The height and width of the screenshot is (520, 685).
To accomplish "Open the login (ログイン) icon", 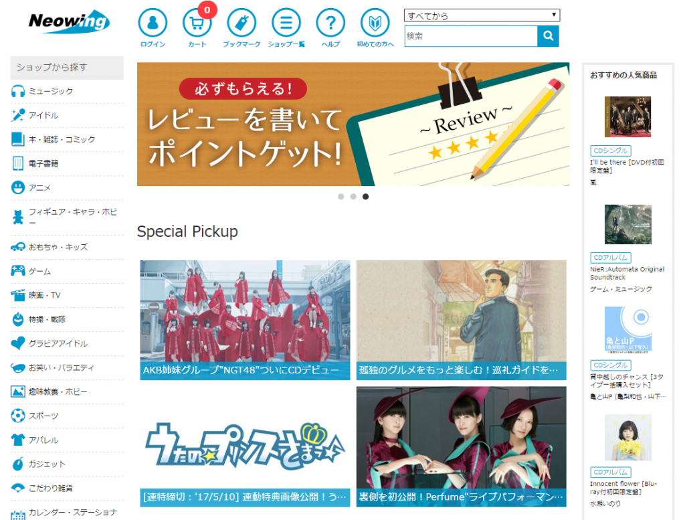I will 153,23.
